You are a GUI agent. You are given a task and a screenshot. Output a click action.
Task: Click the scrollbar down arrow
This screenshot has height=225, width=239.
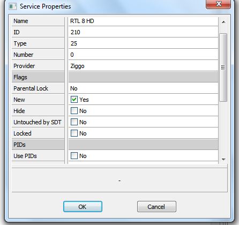[x=223, y=159]
